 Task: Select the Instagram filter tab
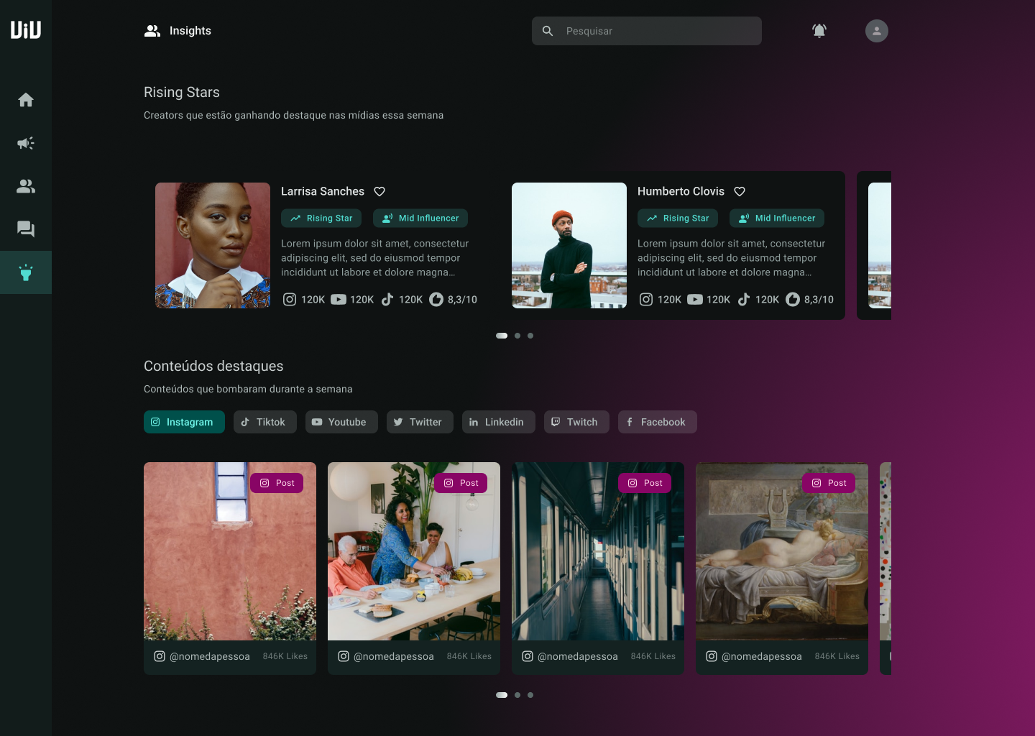[184, 422]
